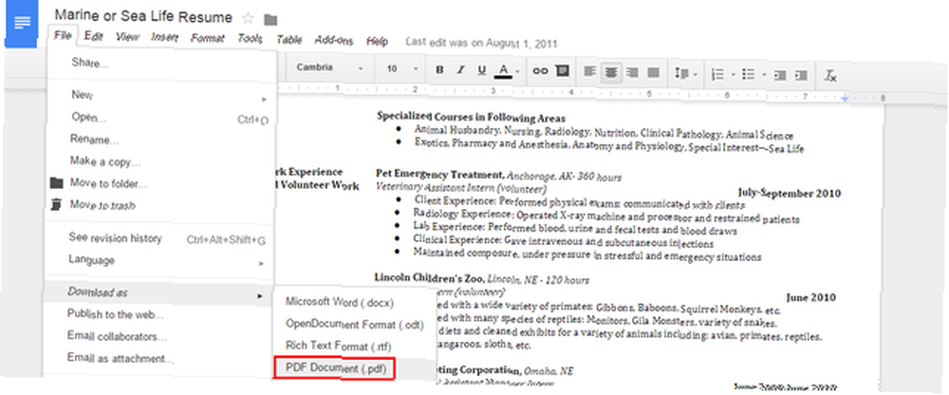Viewport: 949px width, 395px height.
Task: Center align the text
Action: coord(611,73)
